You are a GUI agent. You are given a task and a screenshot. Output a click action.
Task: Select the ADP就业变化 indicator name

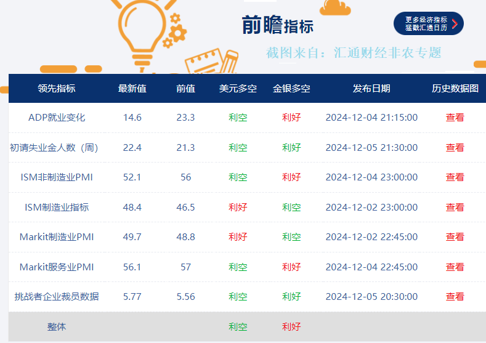(57, 118)
